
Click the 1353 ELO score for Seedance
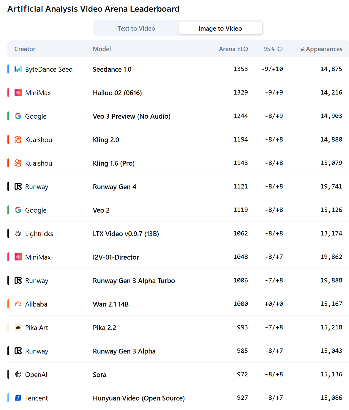241,69
